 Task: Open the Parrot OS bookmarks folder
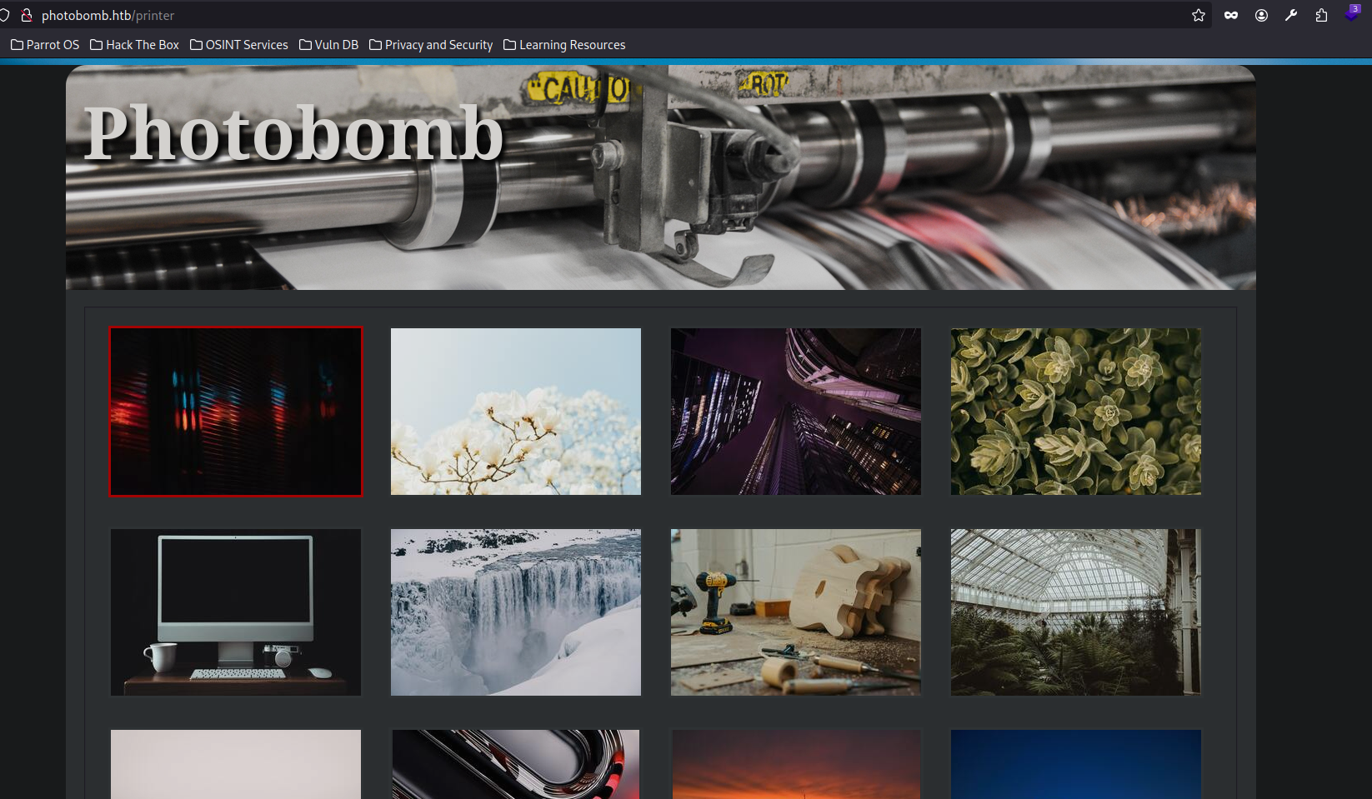[x=45, y=45]
